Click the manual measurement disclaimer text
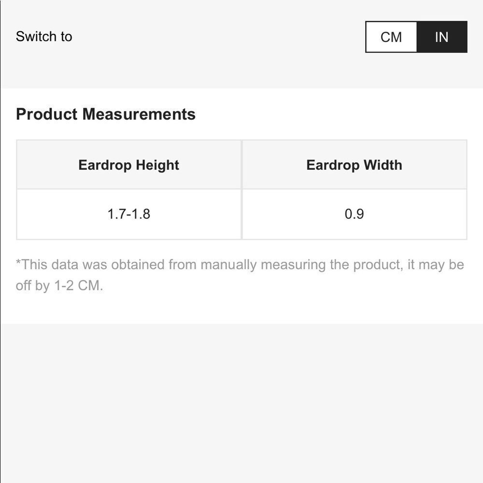This screenshot has height=483, width=483. (240, 275)
